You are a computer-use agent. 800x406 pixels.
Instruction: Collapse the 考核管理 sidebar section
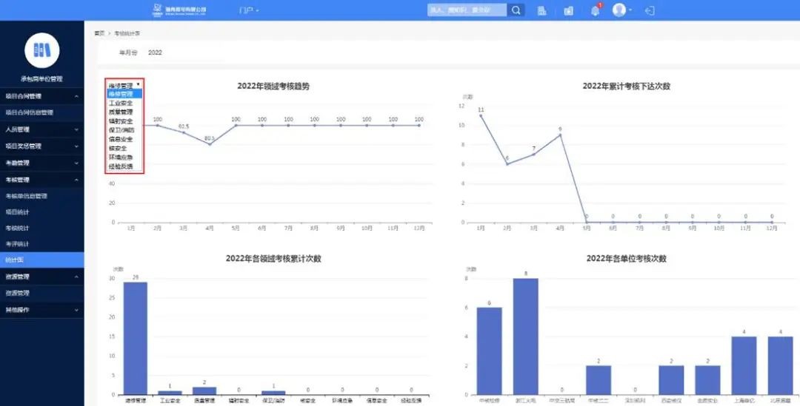click(x=41, y=180)
